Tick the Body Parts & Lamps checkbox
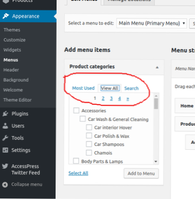195x199 pixels. 76,161
